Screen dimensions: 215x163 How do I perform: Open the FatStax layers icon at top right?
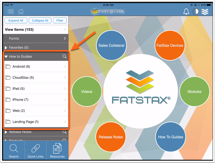(205, 12)
